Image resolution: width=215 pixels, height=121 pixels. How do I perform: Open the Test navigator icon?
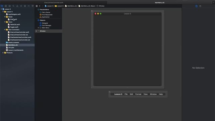click(x=21, y=6)
